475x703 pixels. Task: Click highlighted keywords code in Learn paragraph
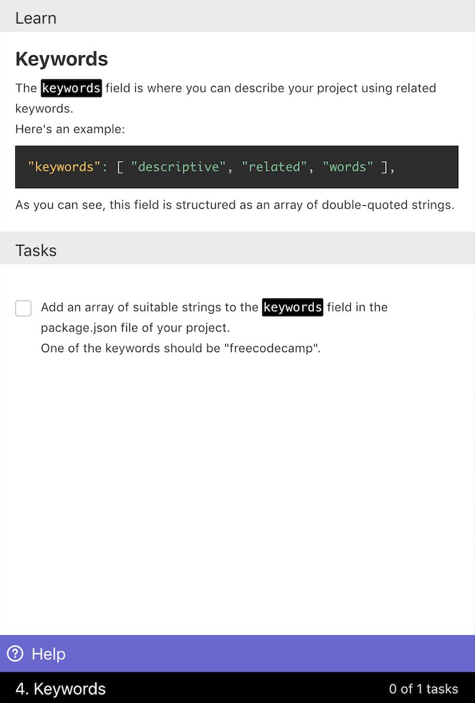click(x=71, y=88)
